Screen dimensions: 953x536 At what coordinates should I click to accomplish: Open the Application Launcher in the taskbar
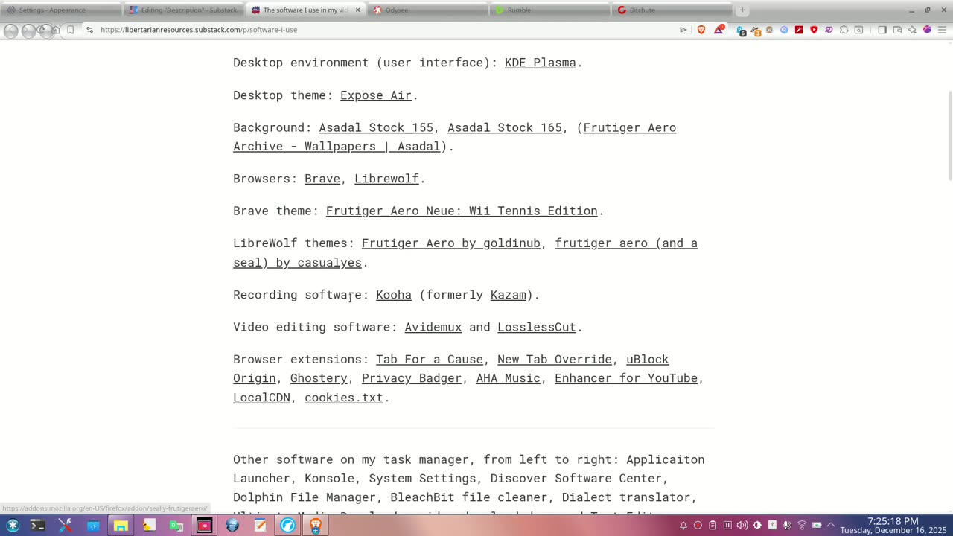click(13, 526)
